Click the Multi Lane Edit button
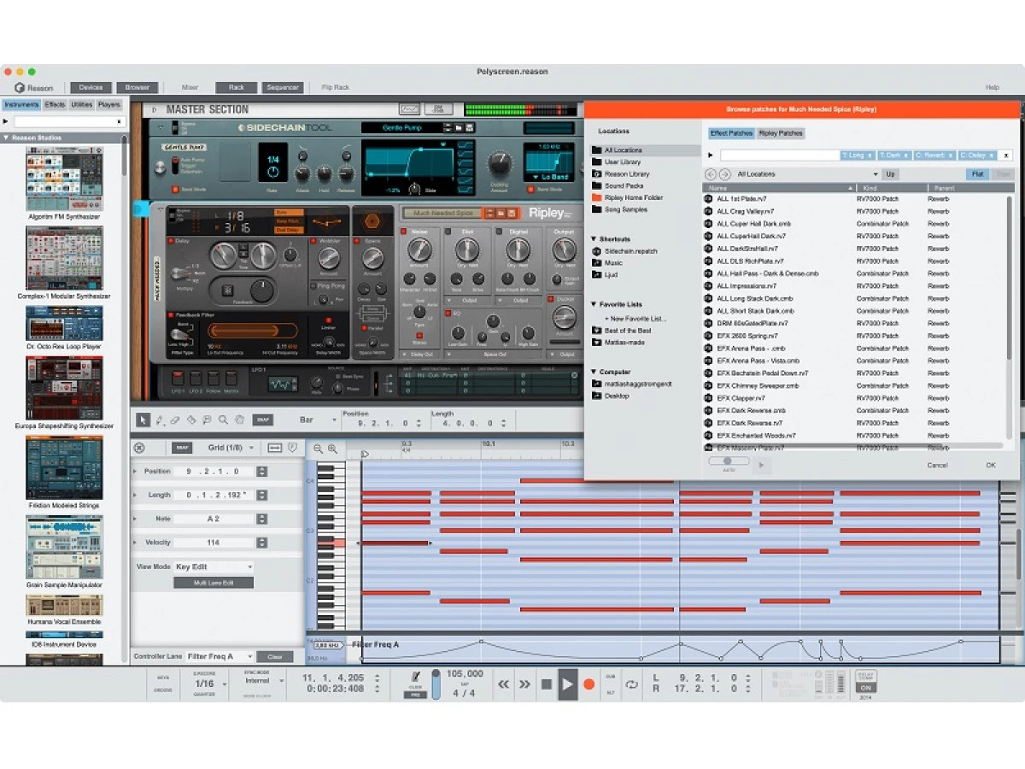The image size is (1025, 769). (x=213, y=582)
